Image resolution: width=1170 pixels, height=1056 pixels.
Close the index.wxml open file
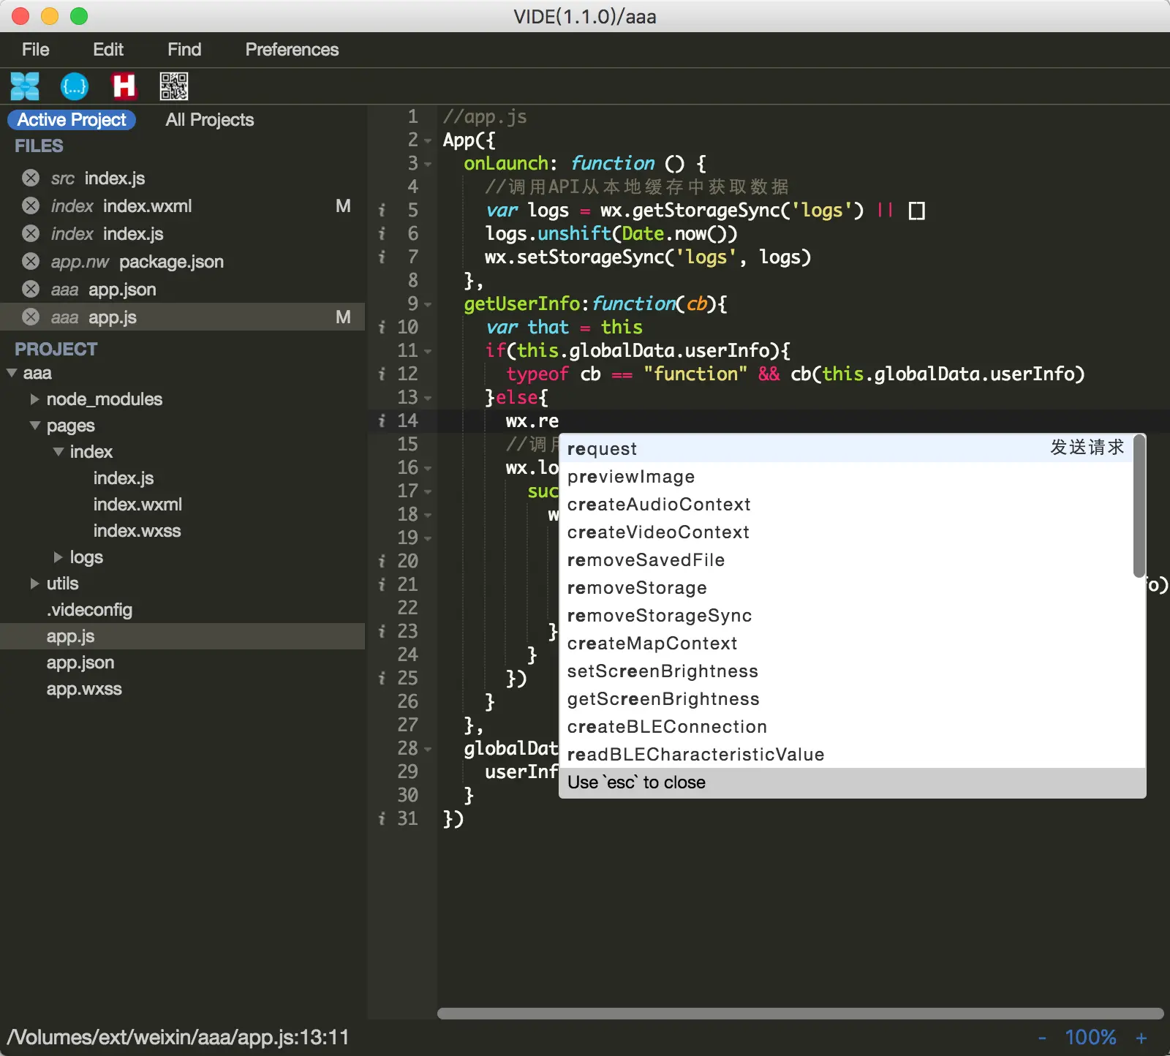coord(31,206)
